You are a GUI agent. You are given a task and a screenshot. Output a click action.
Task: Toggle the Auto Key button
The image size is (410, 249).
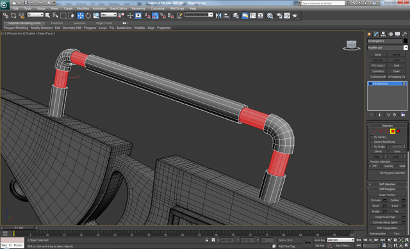click(x=320, y=240)
